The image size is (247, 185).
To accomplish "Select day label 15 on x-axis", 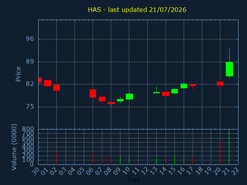I will (x=172, y=171).
